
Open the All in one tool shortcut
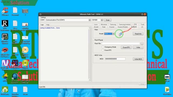click(x=15, y=78)
